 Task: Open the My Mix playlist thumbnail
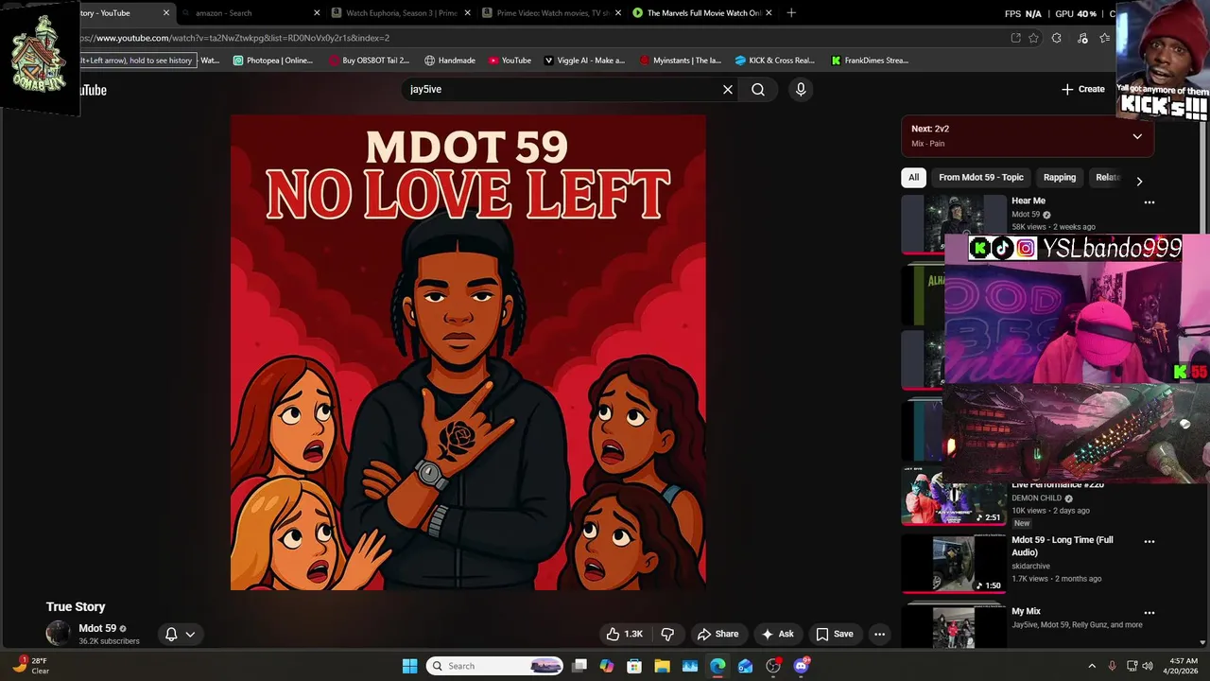[x=953, y=627]
